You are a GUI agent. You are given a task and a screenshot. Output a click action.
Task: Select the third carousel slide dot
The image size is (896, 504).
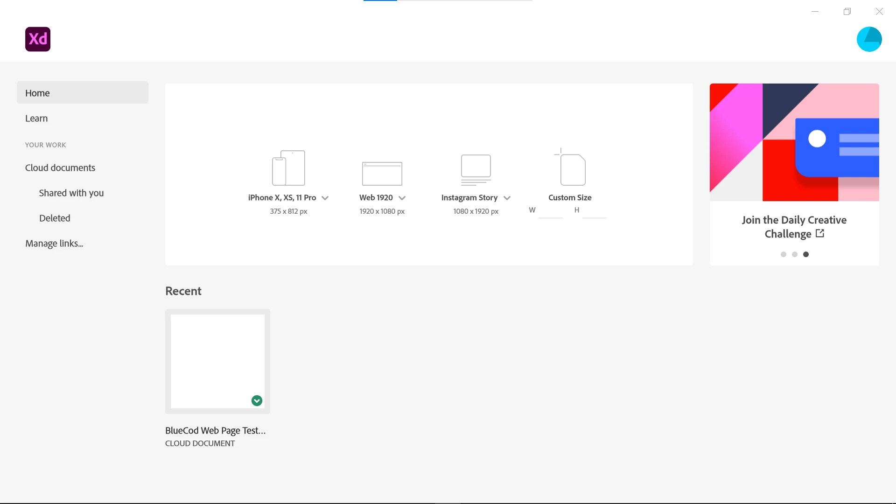[x=806, y=254]
